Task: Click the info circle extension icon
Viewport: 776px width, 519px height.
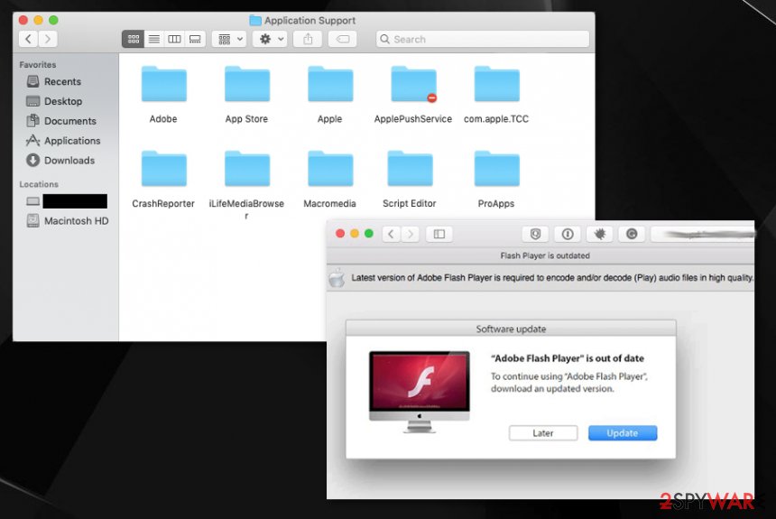Action: (x=568, y=234)
